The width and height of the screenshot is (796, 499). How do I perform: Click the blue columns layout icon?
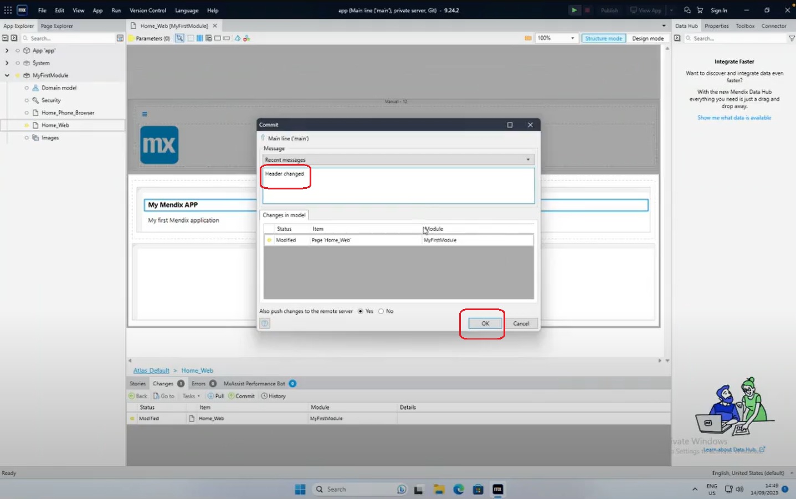click(199, 38)
